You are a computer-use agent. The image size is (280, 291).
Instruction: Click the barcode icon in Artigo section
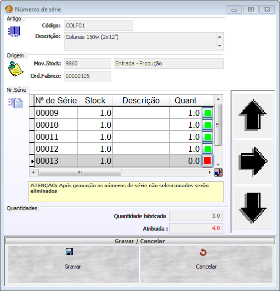point(14,31)
